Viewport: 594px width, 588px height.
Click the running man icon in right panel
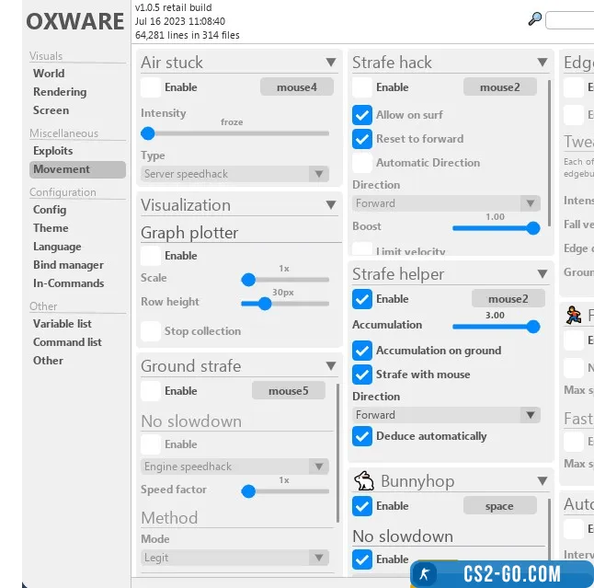(x=574, y=316)
